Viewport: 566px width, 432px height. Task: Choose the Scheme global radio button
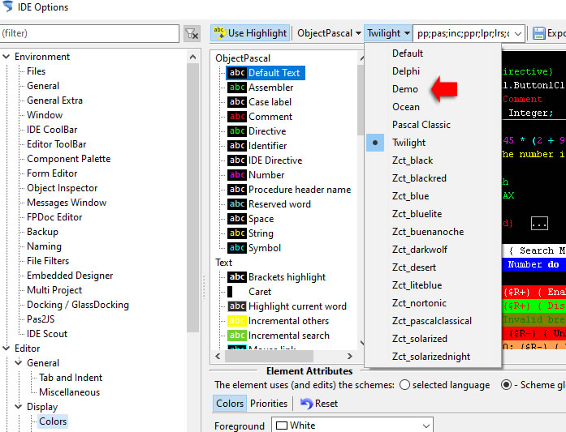tap(507, 385)
